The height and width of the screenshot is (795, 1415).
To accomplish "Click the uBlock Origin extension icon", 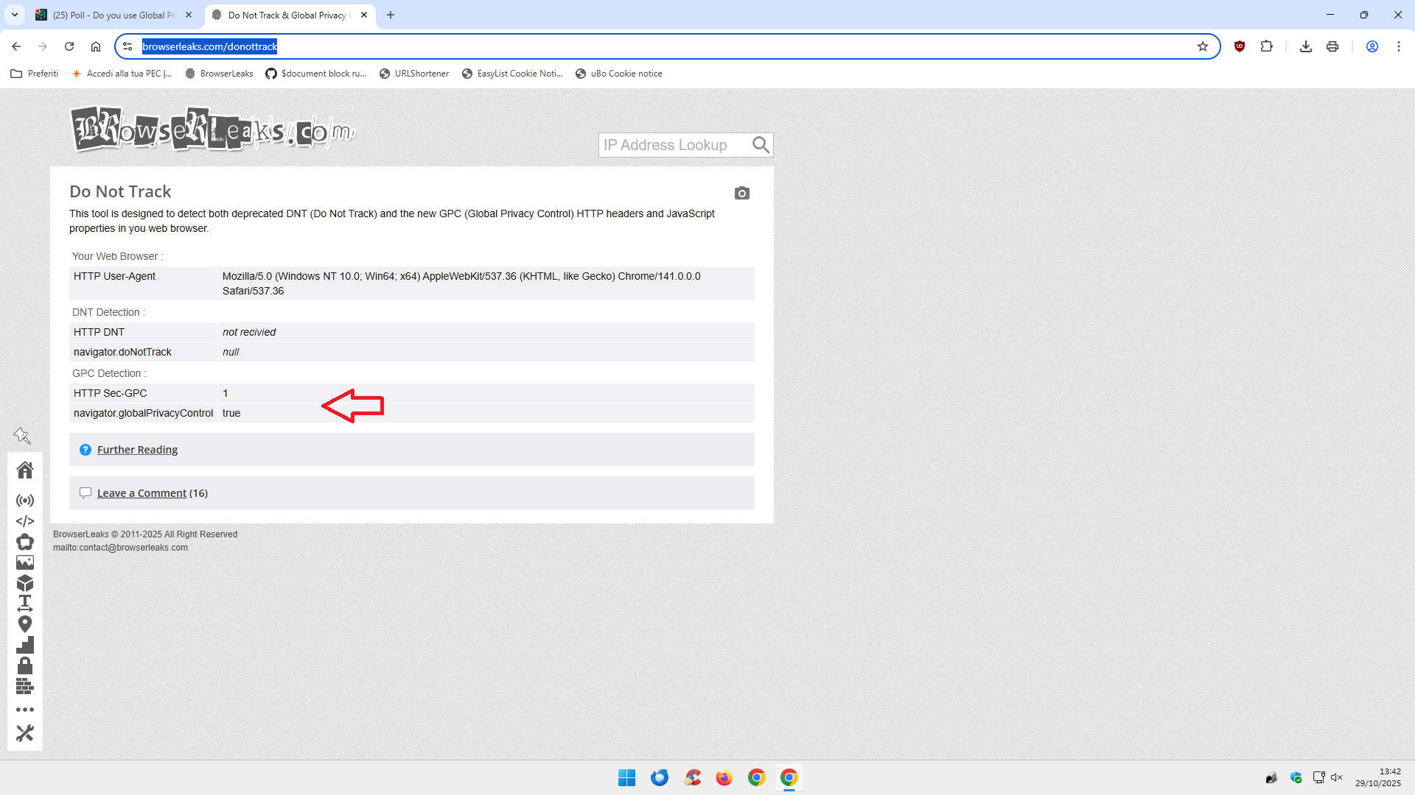I will [x=1240, y=46].
